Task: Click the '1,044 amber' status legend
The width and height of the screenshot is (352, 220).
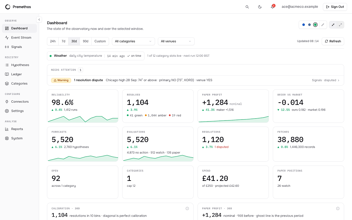Action: pyautogui.click(x=155, y=115)
